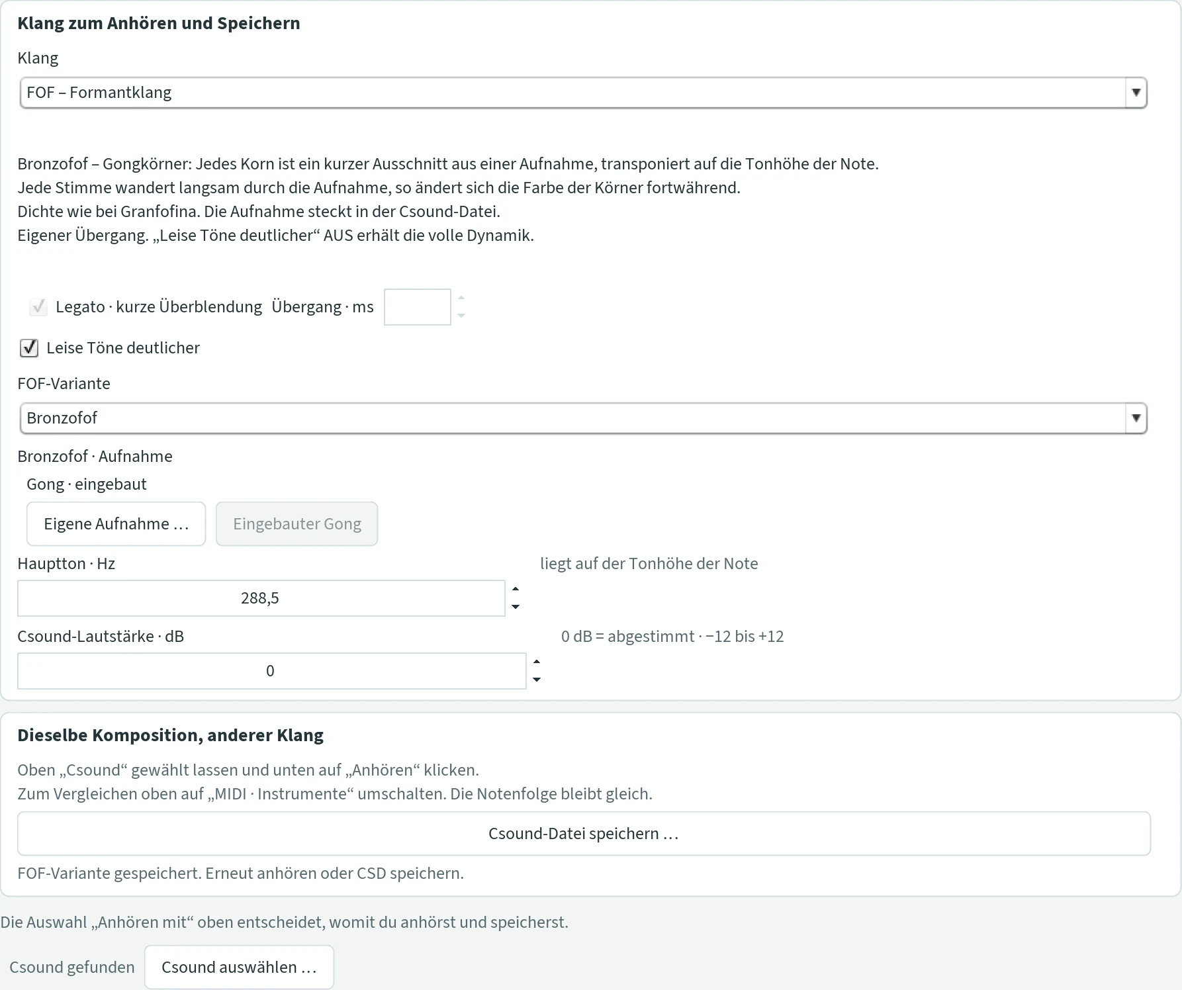Screen dimensions: 1182x990
Task: Click the 'Csound gefunden' status text
Action: 72,967
